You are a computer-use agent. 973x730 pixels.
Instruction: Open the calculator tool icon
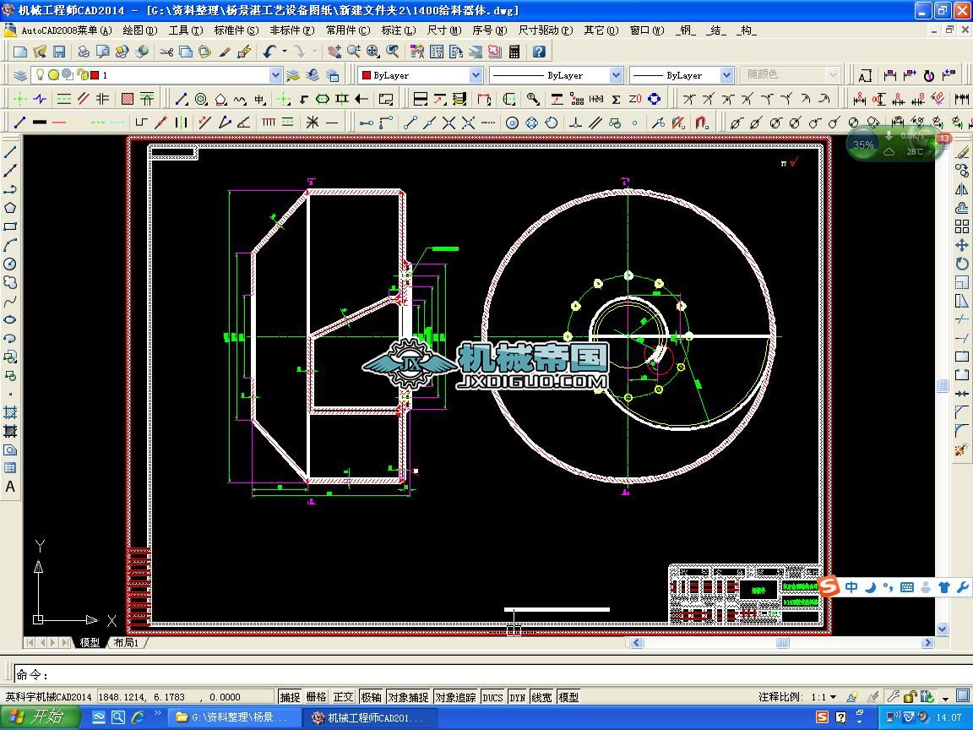coord(514,52)
